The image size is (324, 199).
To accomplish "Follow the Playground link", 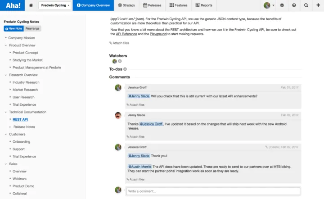I will [158, 34].
